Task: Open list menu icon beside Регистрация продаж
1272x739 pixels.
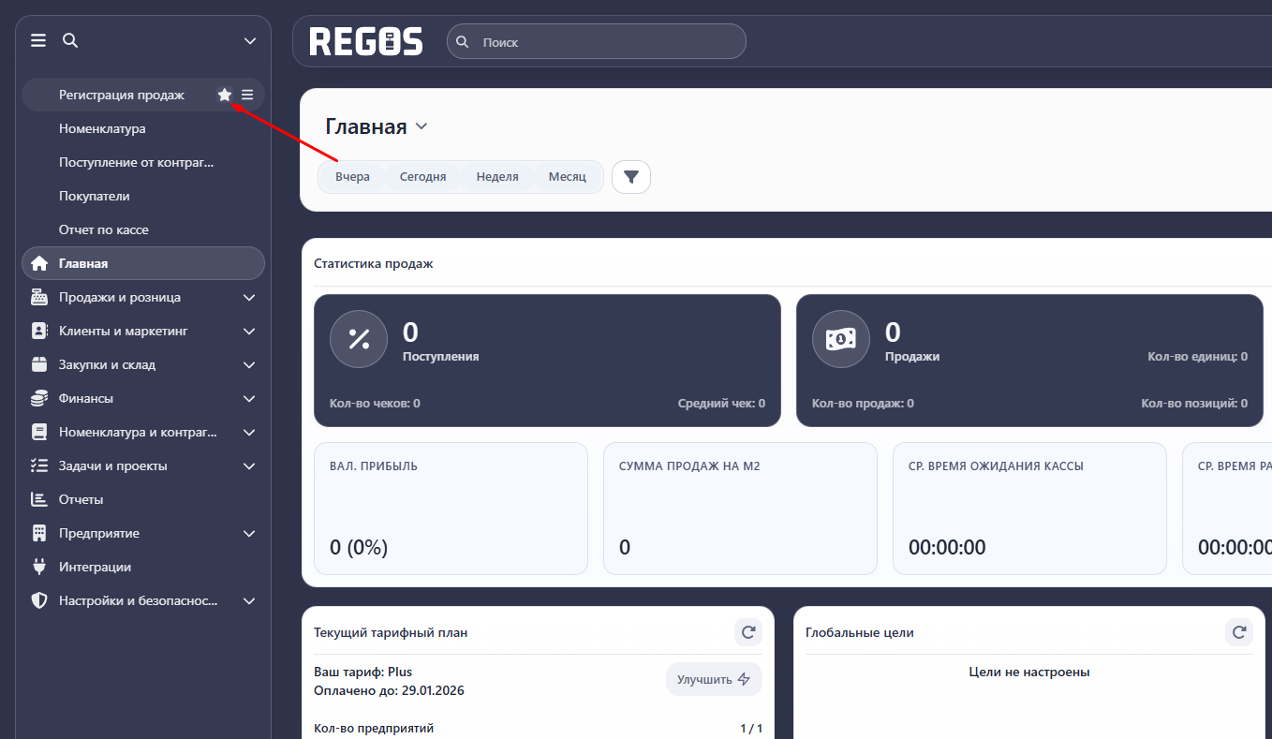Action: tap(247, 95)
